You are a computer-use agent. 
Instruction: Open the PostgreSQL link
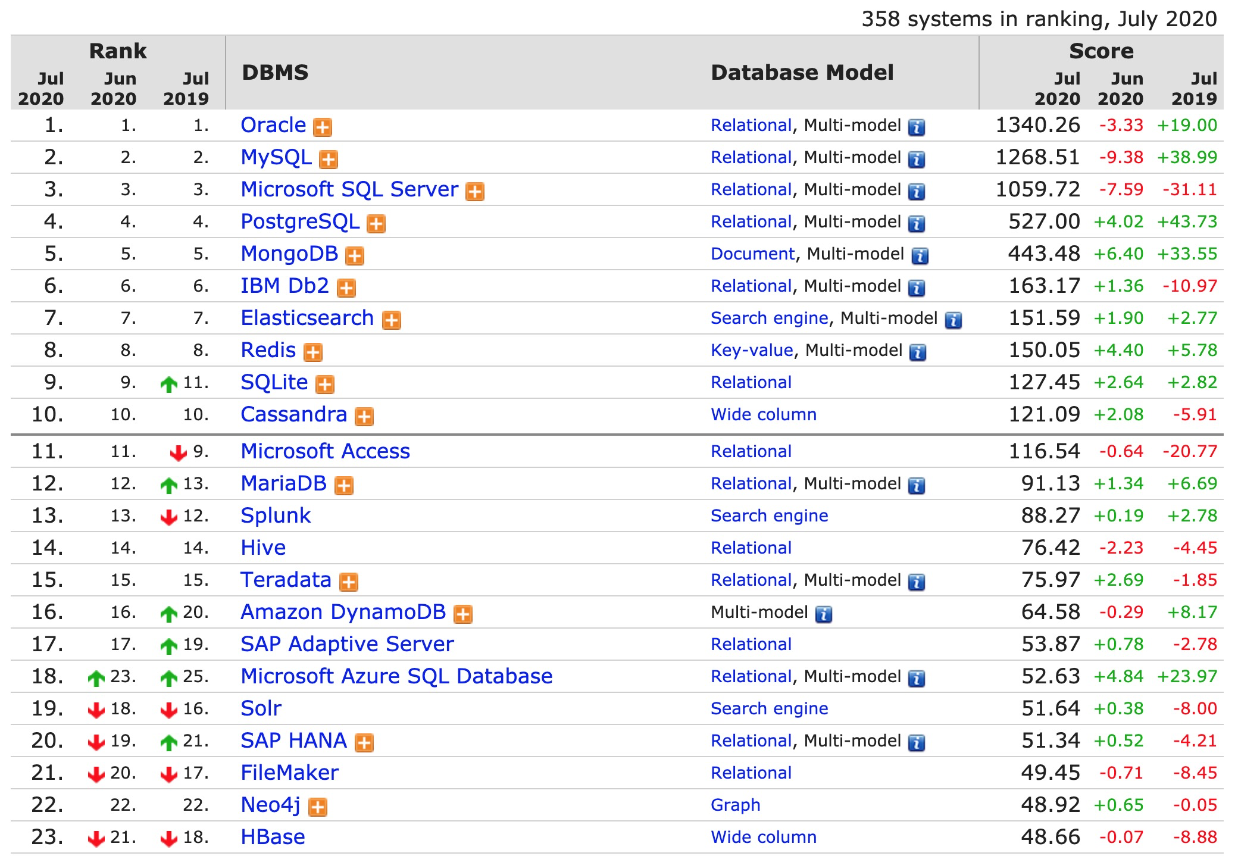(x=300, y=221)
